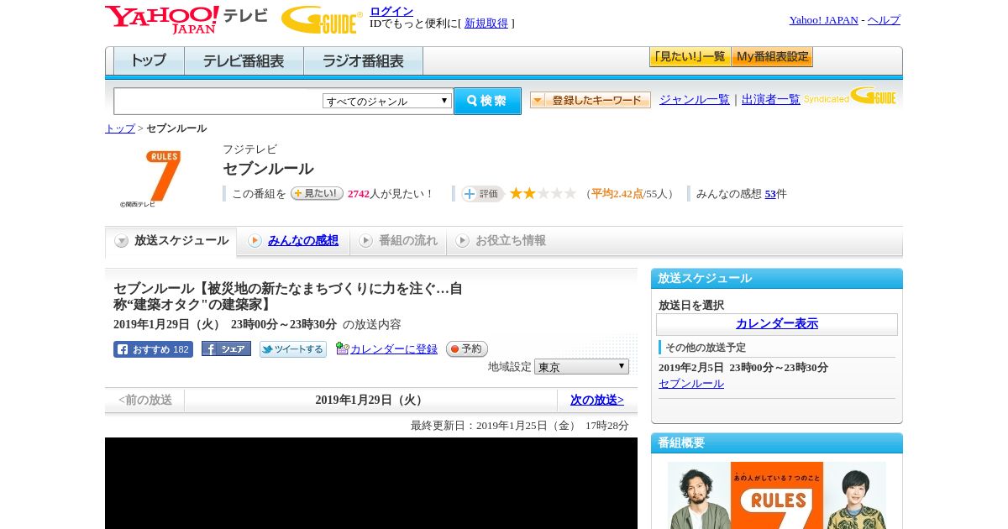Click the 2019年2月5日 23時00分 schedule text
Screen dimensions: 1008x529
(x=743, y=368)
